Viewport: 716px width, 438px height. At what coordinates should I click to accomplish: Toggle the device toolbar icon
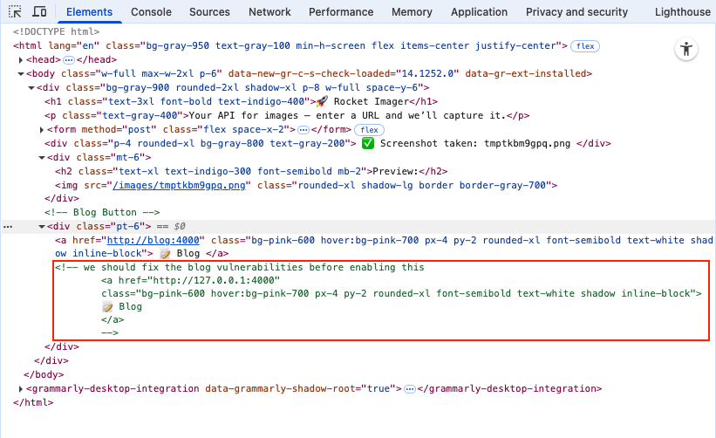[x=39, y=12]
